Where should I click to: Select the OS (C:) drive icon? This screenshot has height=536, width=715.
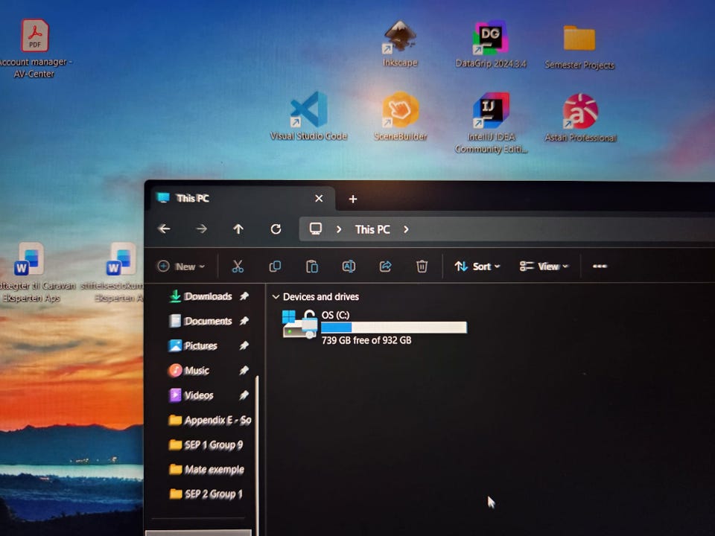300,324
